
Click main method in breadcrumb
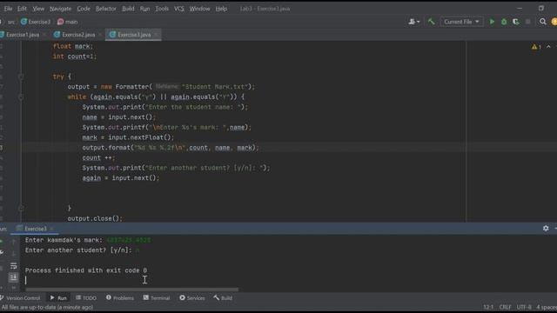pos(68,22)
